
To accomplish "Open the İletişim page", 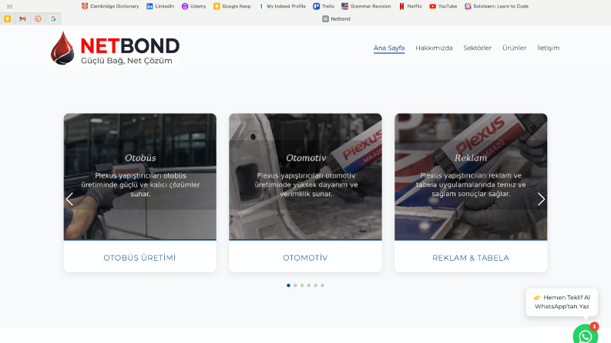I will pyautogui.click(x=548, y=48).
